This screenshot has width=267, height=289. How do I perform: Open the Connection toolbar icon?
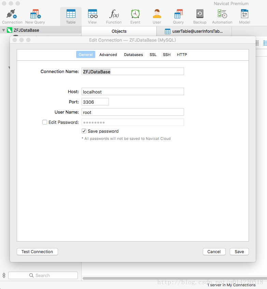(x=12, y=14)
